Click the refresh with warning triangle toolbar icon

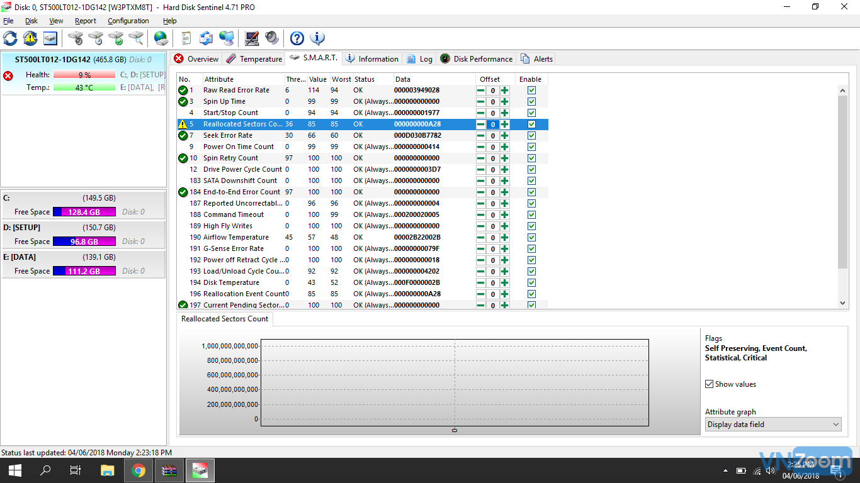point(30,38)
